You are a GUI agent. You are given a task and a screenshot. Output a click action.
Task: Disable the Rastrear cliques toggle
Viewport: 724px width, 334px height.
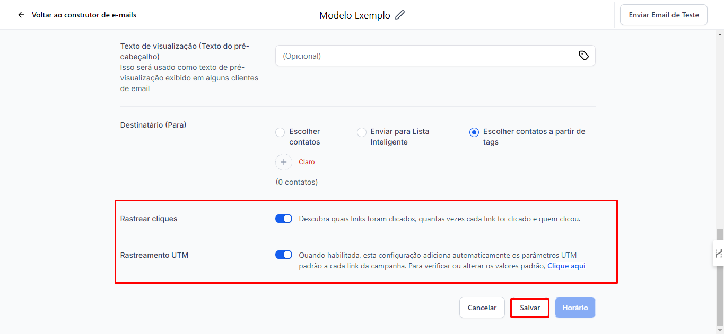[x=284, y=219]
